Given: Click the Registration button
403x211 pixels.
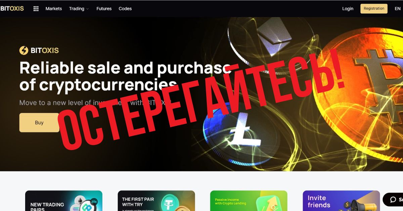Looking at the screenshot, I should coord(374,9).
